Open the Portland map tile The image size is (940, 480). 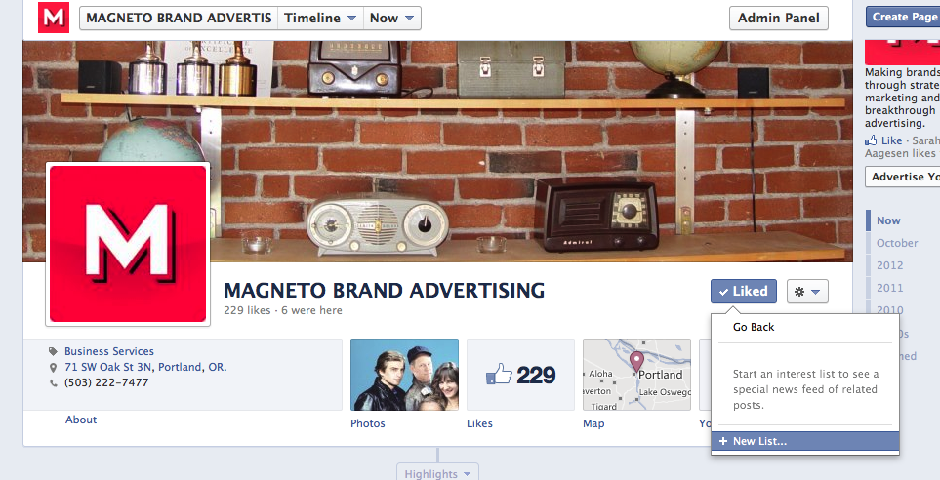click(636, 375)
